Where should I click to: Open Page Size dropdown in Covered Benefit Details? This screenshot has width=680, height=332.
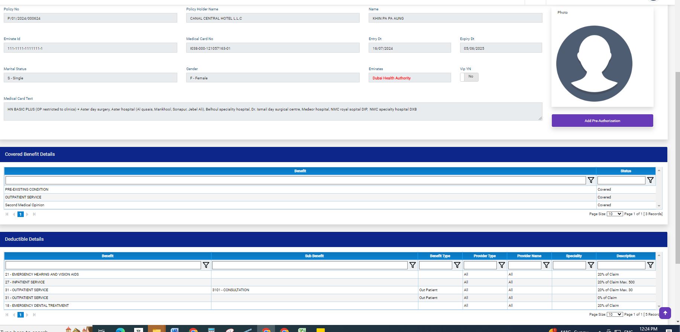pyautogui.click(x=615, y=214)
